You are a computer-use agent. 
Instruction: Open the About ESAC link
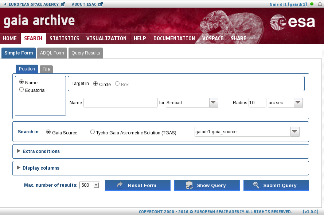pos(84,4)
